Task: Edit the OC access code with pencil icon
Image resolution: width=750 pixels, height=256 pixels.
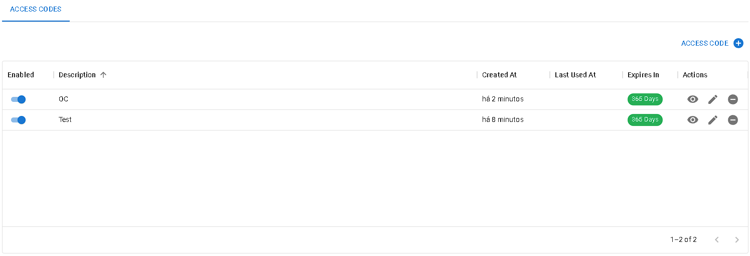Action: click(x=713, y=99)
